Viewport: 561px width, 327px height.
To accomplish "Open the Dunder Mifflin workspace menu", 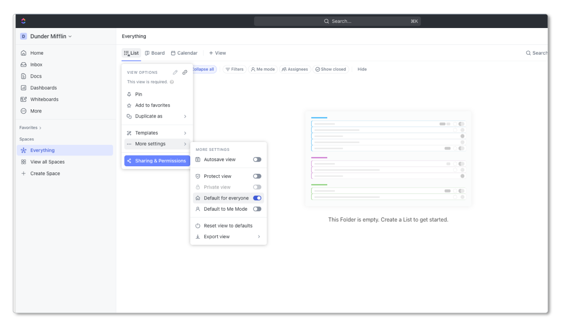I will coord(46,36).
